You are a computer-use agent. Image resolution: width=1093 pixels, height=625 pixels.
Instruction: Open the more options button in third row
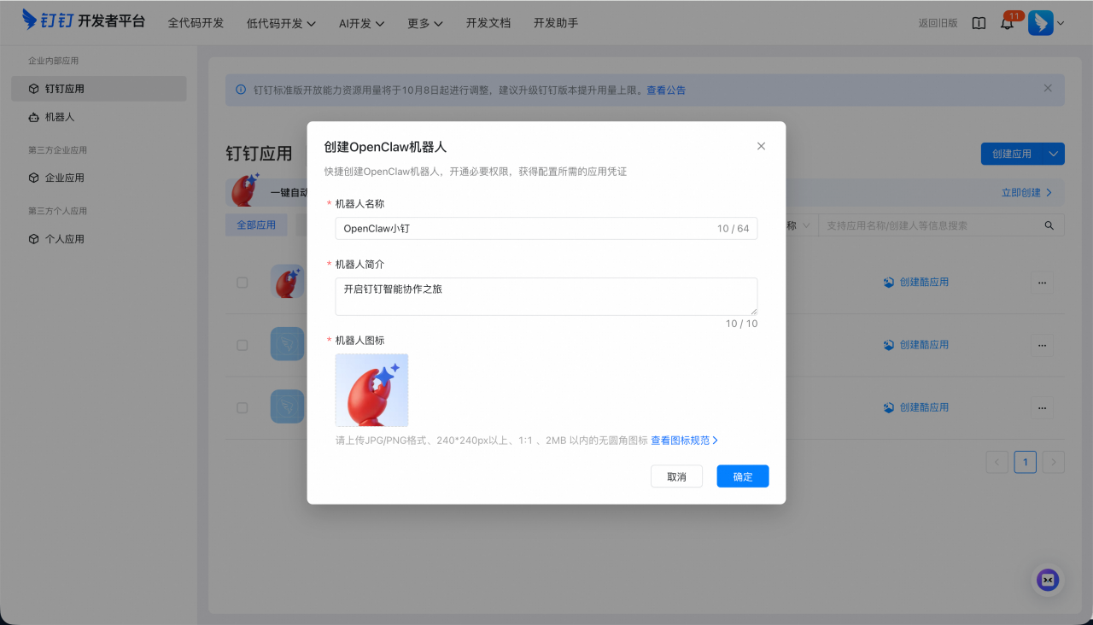point(1042,408)
